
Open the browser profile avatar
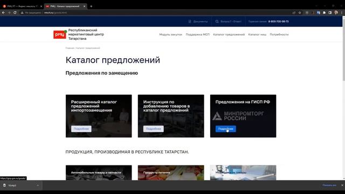coord(336,13)
